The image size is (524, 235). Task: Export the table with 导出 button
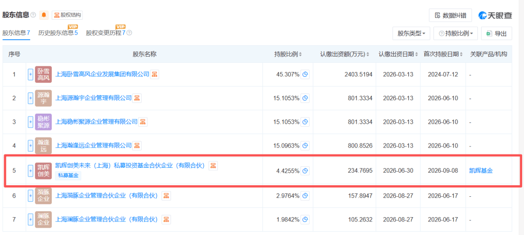tap(497, 33)
